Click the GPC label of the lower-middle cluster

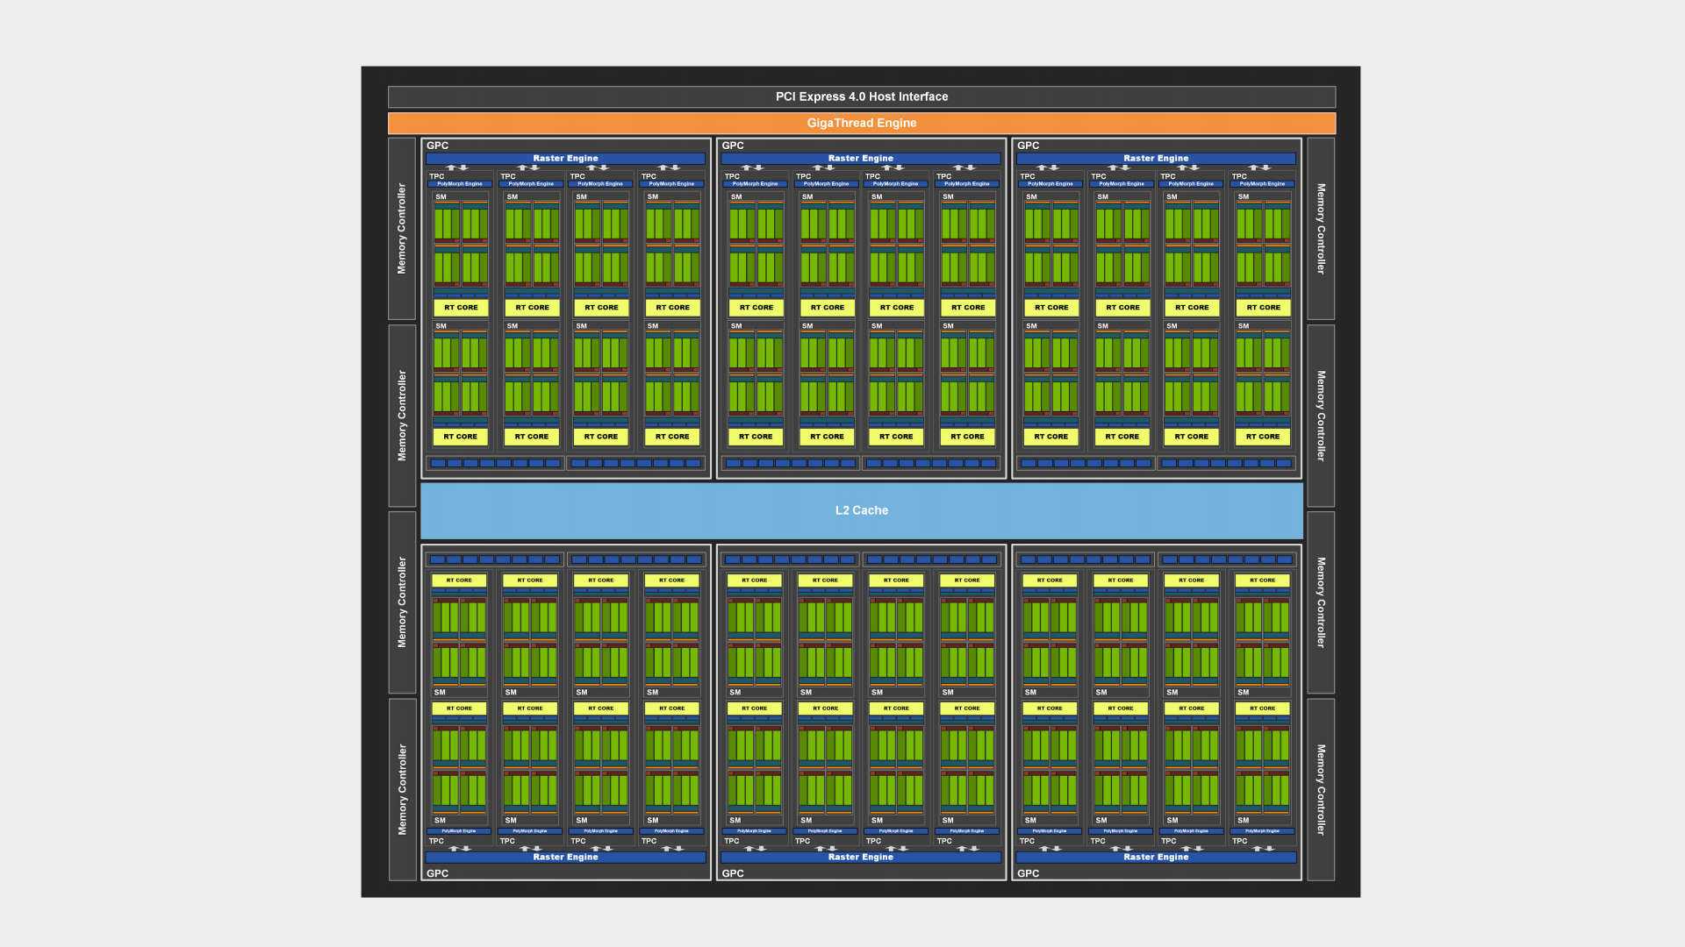click(733, 873)
